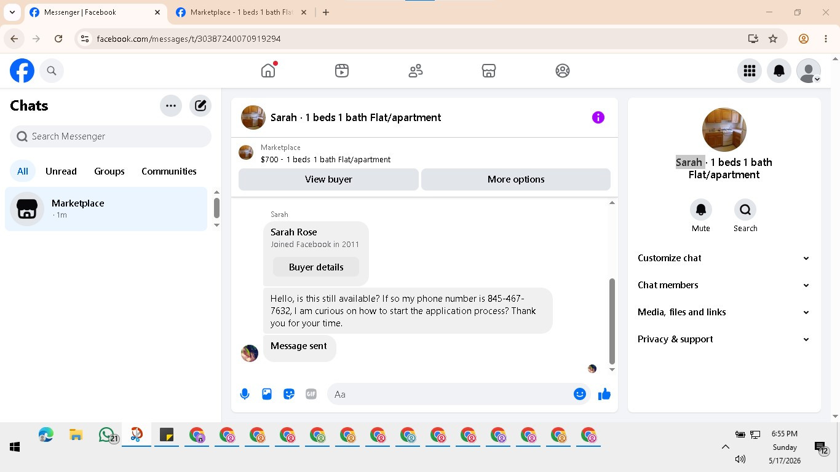Open new browser tab
The width and height of the screenshot is (840, 472).
pyautogui.click(x=326, y=12)
